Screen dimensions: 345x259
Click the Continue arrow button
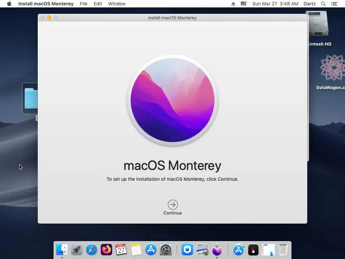tap(173, 205)
